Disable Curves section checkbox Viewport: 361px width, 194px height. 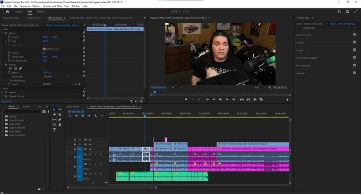(354, 50)
